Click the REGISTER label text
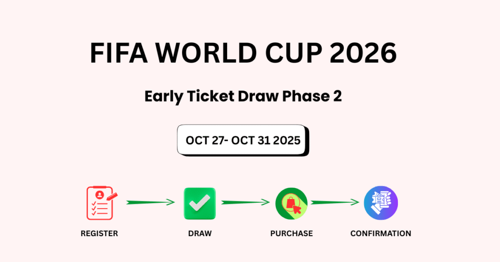 [99, 234]
